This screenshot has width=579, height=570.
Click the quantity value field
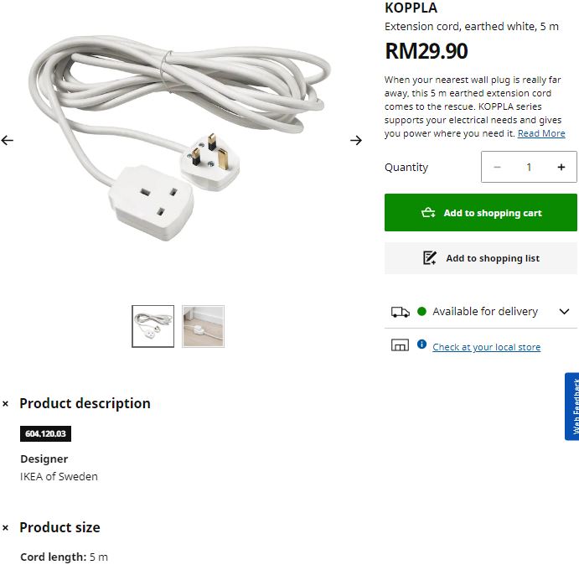pos(529,167)
